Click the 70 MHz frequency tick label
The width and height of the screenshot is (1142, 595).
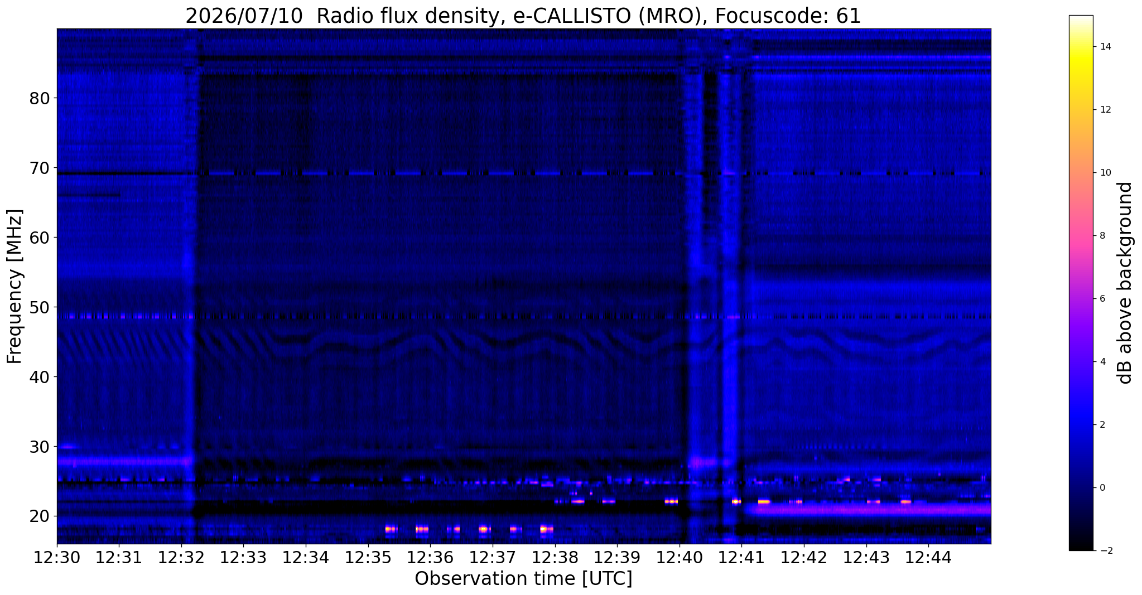click(40, 168)
